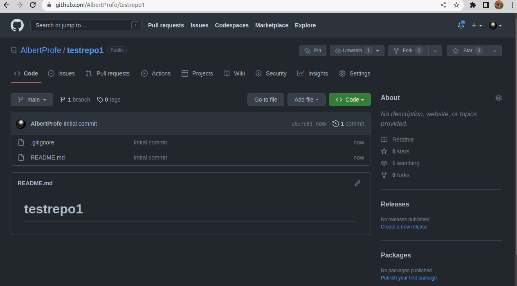Open the testrepo1 repository name link
This screenshot has height=286, width=517.
coord(85,50)
